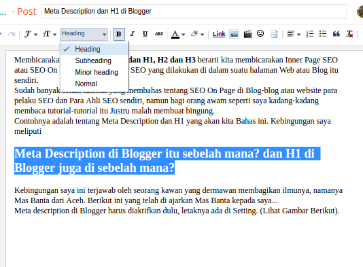Toggle underline formatting
Viewport: 363px width, 267px height.
[145, 34]
